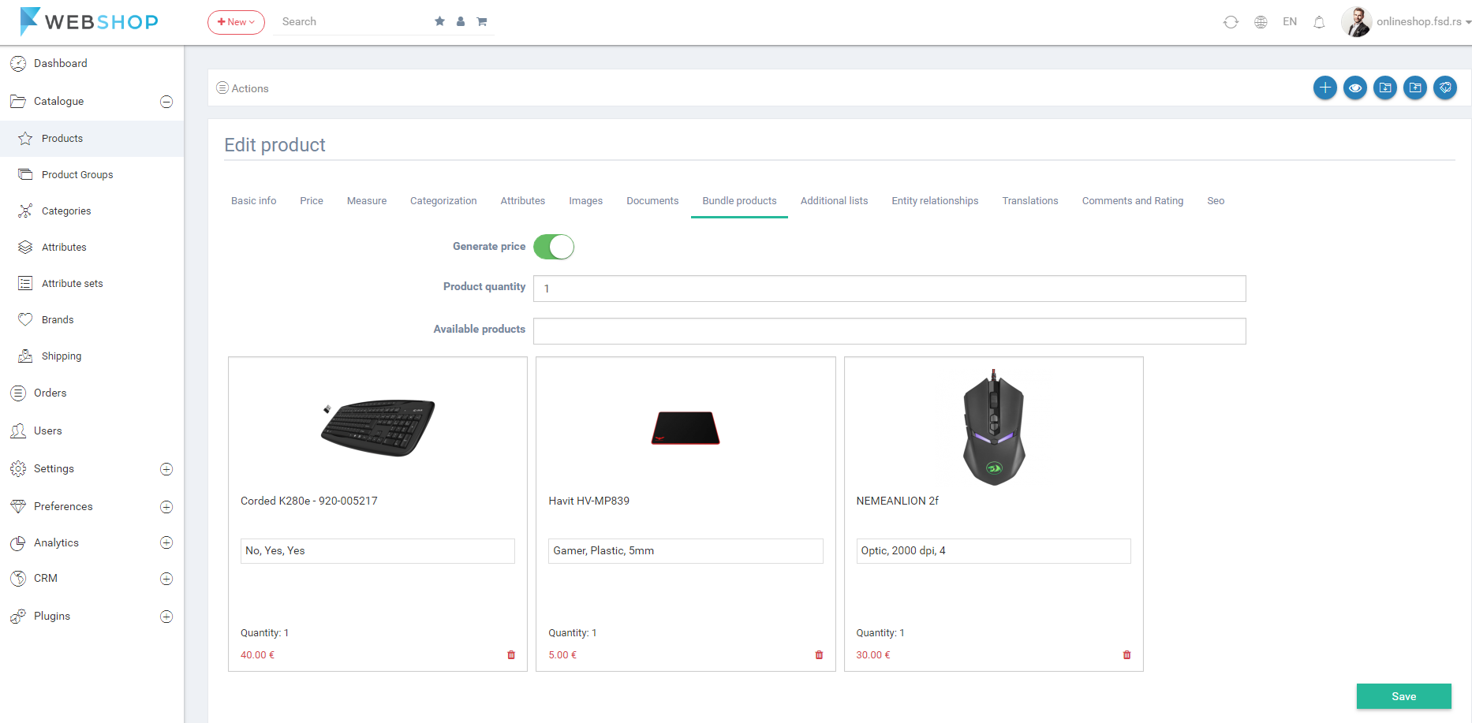The image size is (1472, 723).
Task: Open the Measure tab
Action: [x=367, y=201]
